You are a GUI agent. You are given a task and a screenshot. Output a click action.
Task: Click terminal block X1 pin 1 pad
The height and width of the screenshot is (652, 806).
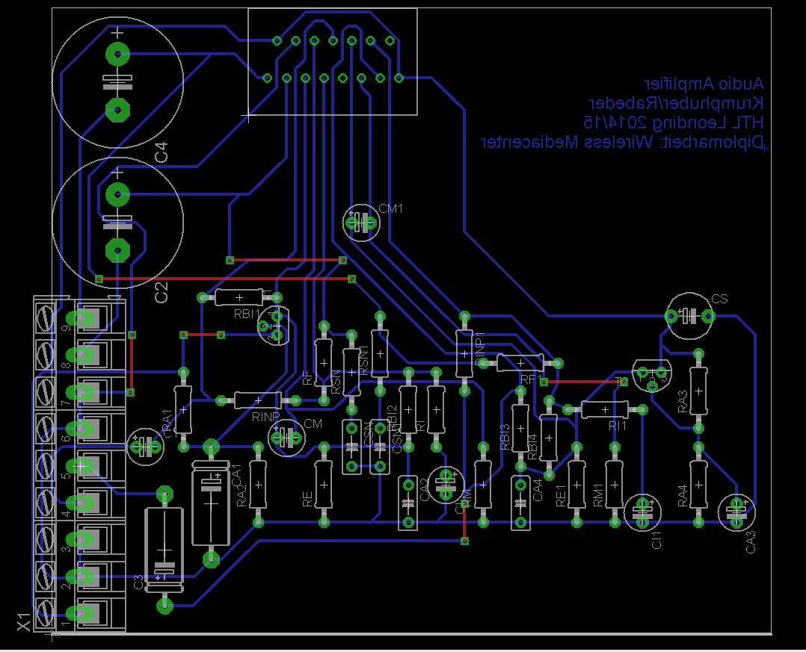[x=81, y=613]
